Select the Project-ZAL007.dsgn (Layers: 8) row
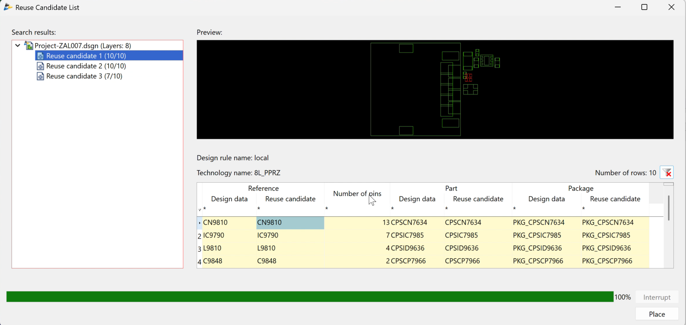 83,45
